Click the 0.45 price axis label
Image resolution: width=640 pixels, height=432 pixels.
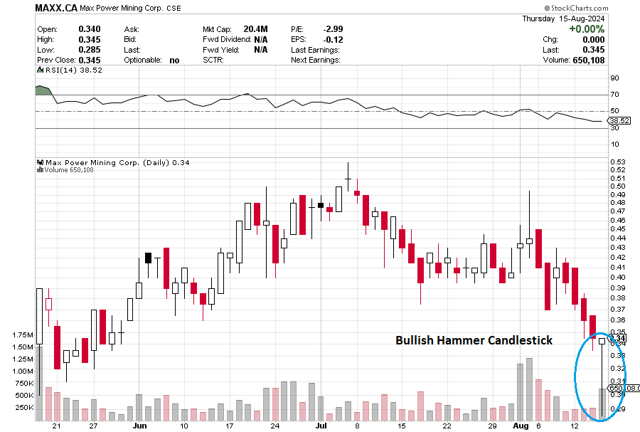tap(617, 228)
